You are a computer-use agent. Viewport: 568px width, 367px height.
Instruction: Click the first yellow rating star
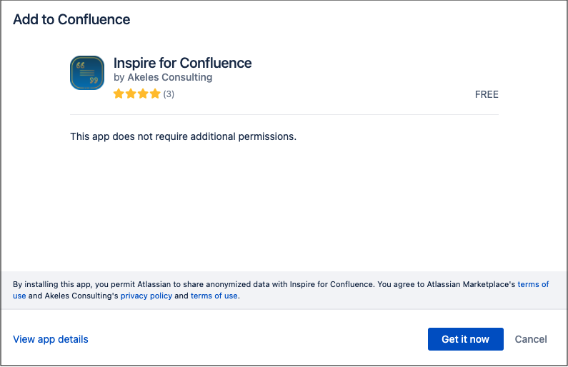click(119, 94)
